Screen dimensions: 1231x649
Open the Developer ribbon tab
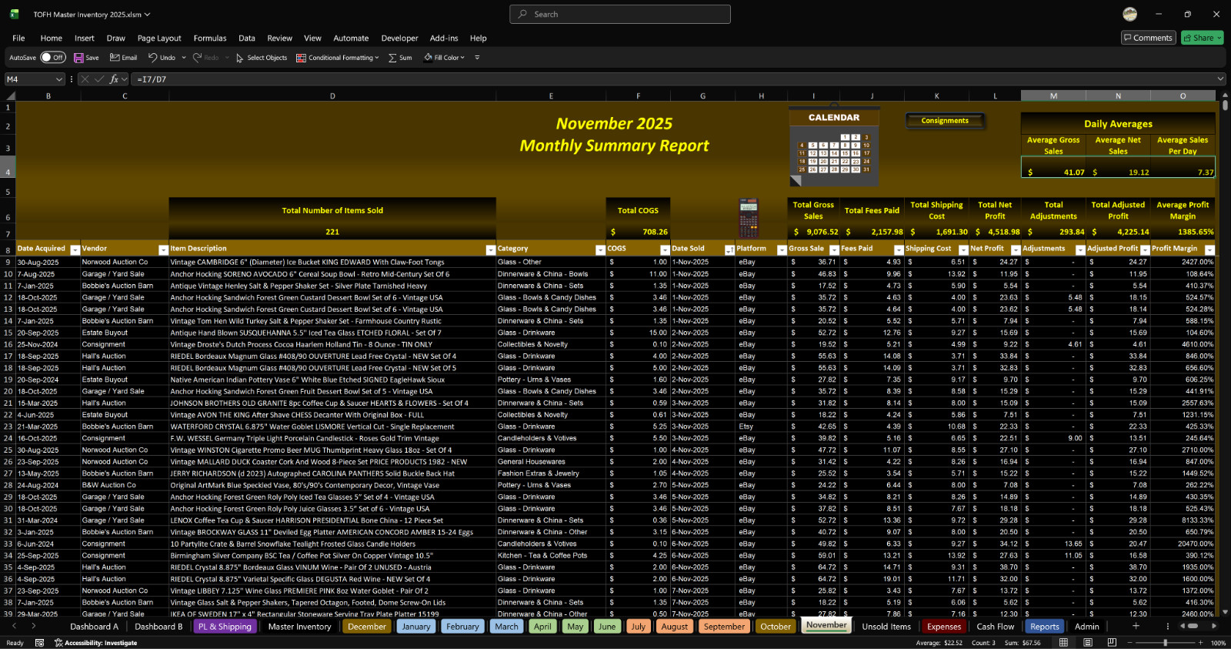pyautogui.click(x=400, y=38)
